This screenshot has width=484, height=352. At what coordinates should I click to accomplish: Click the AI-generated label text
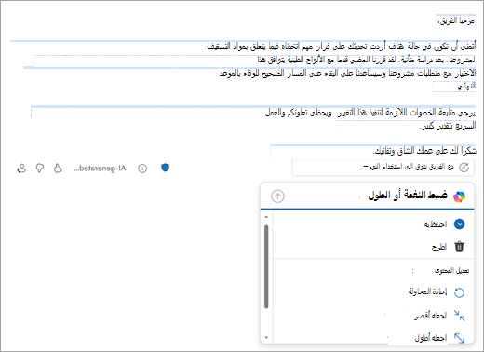coord(100,169)
